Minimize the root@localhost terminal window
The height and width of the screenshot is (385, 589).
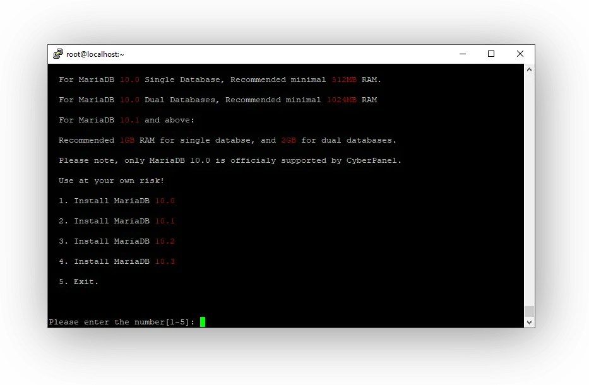(463, 54)
